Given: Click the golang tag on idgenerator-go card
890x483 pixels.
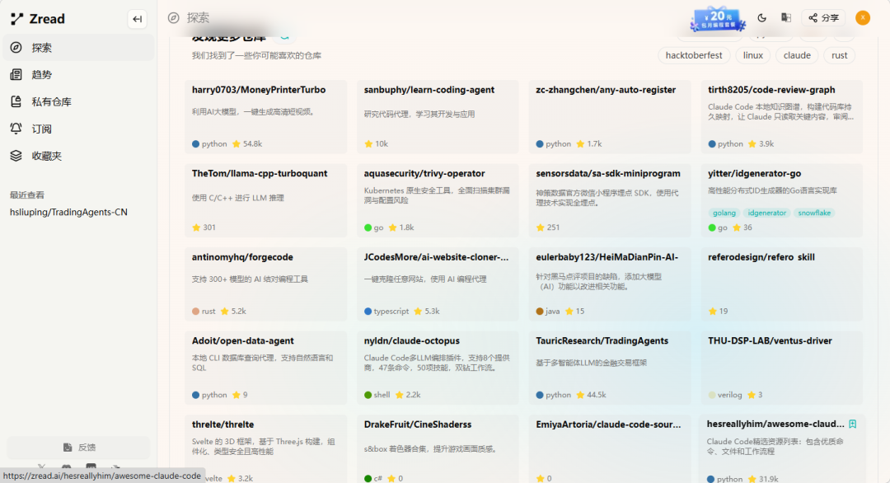Looking at the screenshot, I should (724, 213).
